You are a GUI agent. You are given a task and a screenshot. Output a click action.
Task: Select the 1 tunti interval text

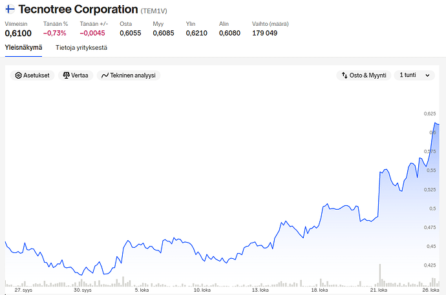pyautogui.click(x=408, y=75)
